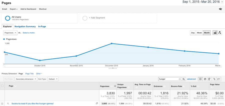
Task: Click the 48.54% exit value cell
Action: (199, 104)
